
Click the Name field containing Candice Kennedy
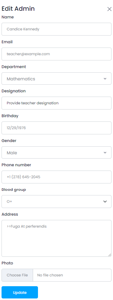coord(56,29)
